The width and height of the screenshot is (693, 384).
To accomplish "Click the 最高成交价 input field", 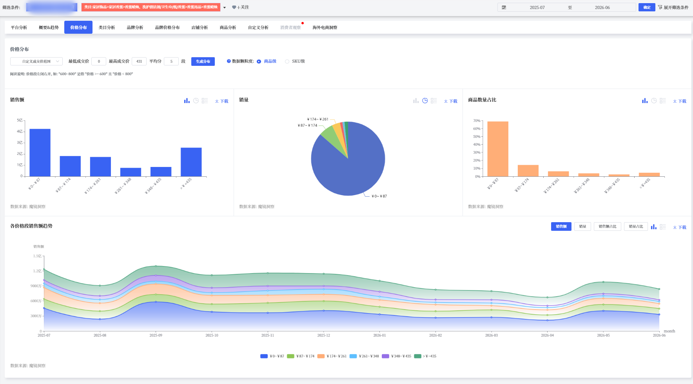I will (x=139, y=62).
